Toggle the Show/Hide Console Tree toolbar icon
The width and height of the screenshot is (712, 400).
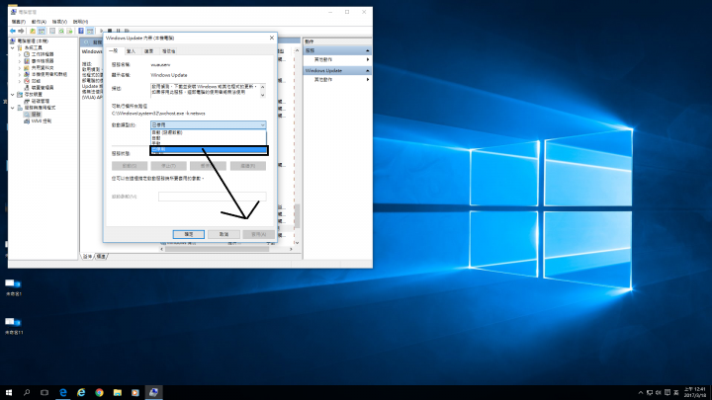click(x=42, y=31)
